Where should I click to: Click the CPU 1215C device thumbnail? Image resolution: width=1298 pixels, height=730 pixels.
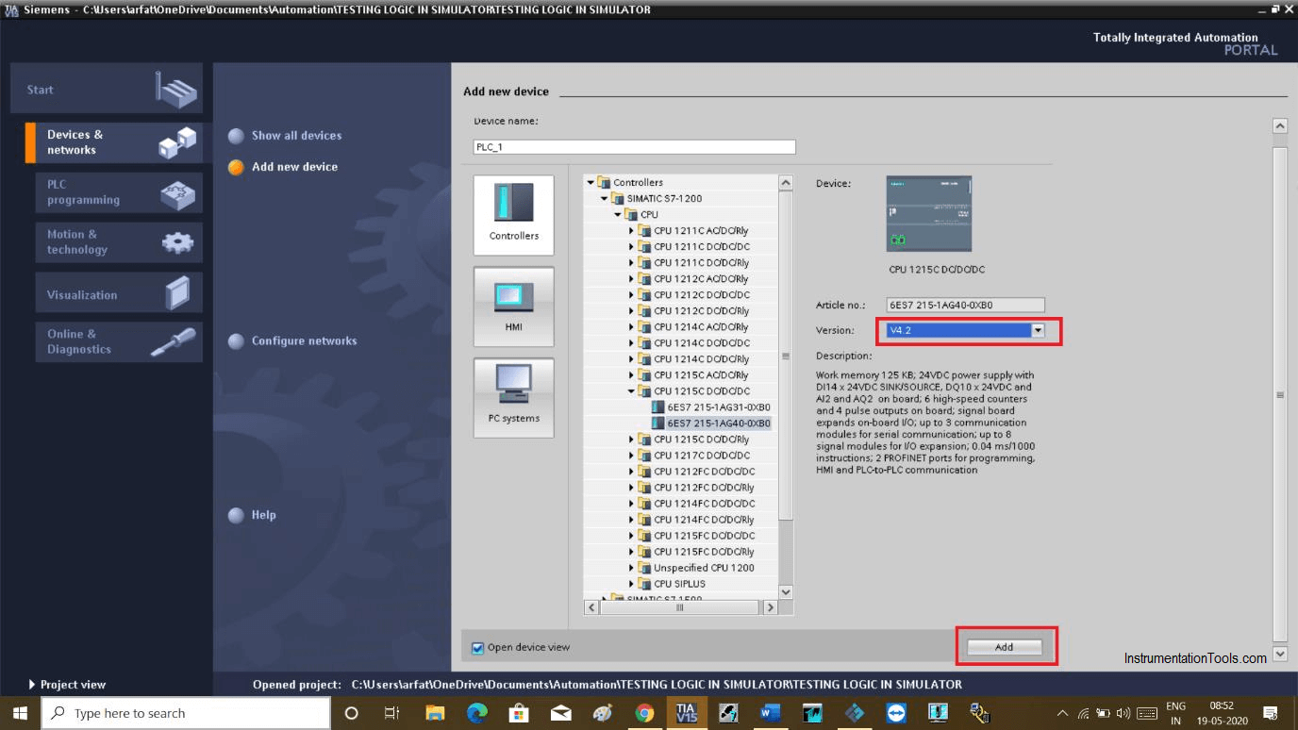[x=929, y=214]
